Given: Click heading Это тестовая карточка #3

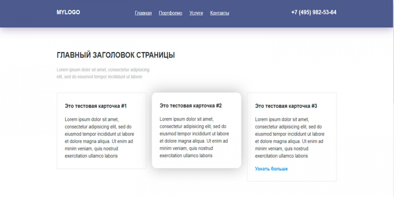Looking at the screenshot, I should [x=286, y=106].
